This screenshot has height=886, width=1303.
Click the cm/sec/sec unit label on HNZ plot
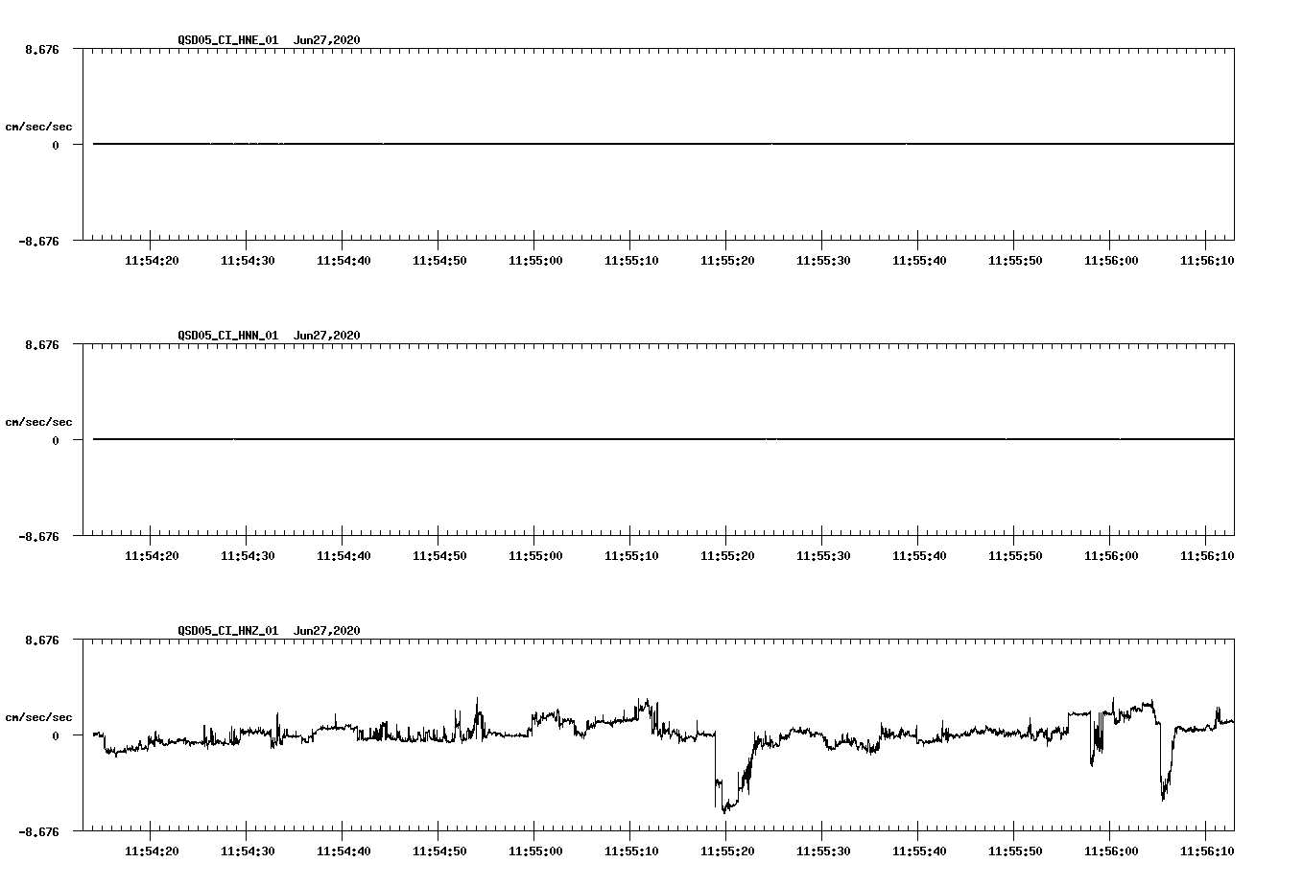[39, 717]
